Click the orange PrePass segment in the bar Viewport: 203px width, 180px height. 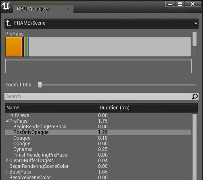click(x=14, y=47)
